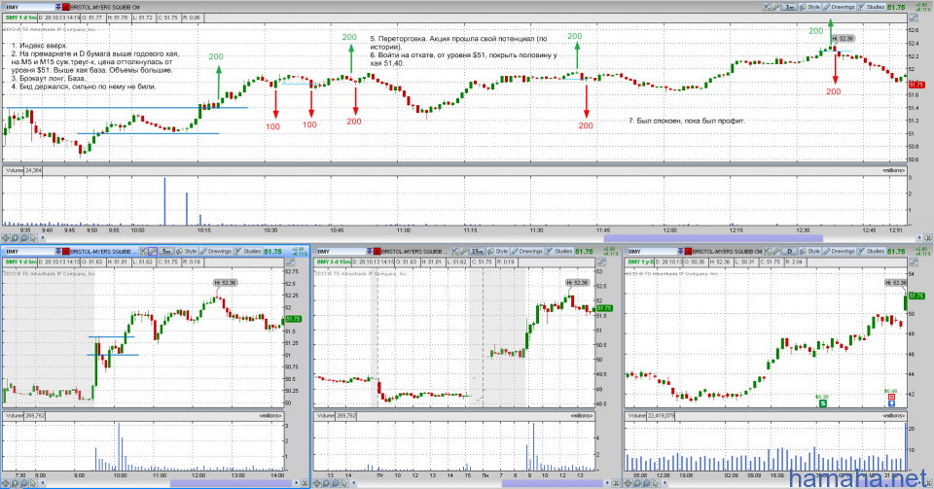Click the red alert icon in the 5m chart header
This screenshot has height=489, width=934.
pyautogui.click(x=65, y=252)
